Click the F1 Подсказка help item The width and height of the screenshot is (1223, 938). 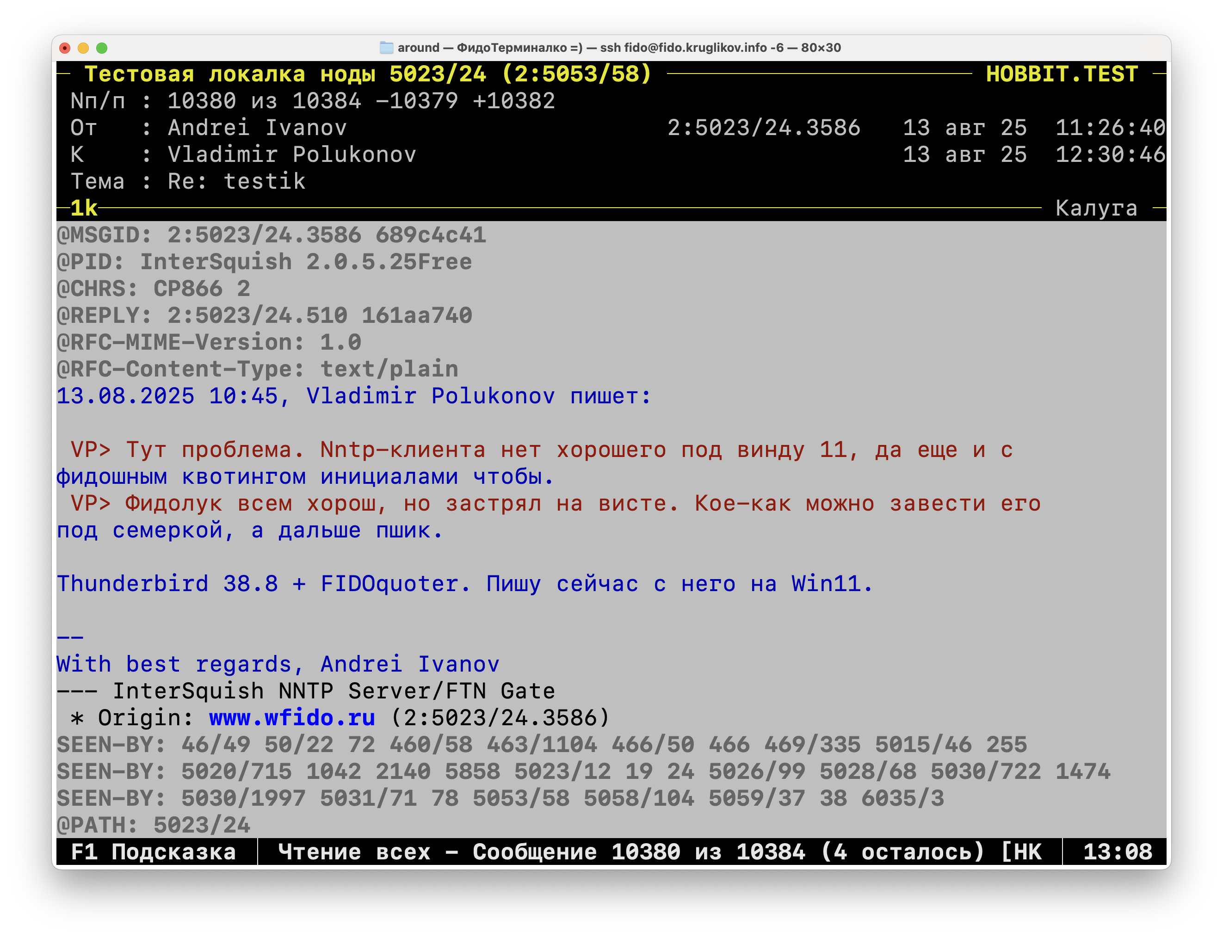(x=153, y=852)
